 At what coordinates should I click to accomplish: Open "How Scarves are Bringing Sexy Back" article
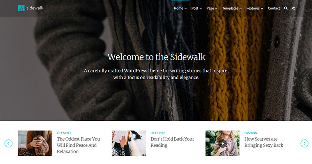(x=264, y=142)
